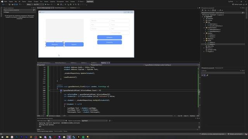The height and width of the screenshot is (139, 248).
Task: Click the green Spotify taskbar icon
Action: click(83, 137)
